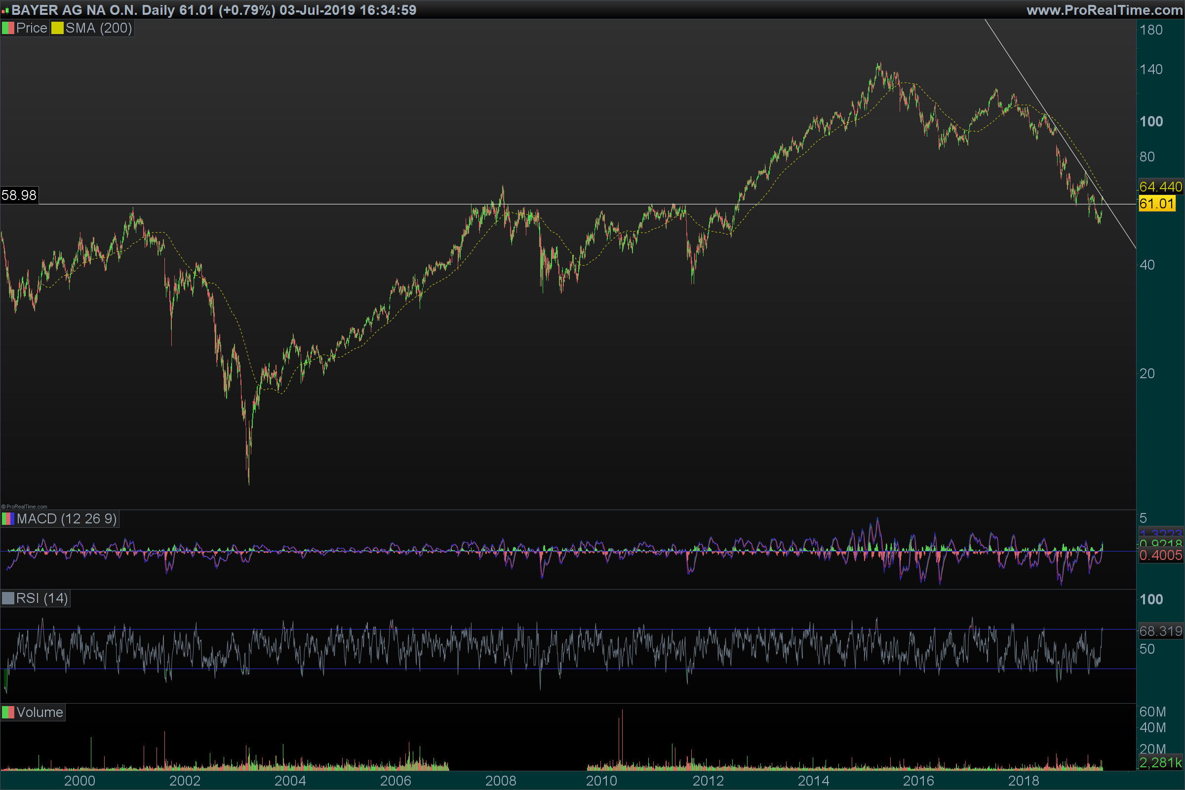Click the MACD indicator color icon

(8, 519)
